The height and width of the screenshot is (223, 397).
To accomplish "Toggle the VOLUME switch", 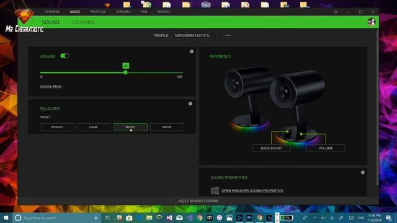I will pos(65,56).
